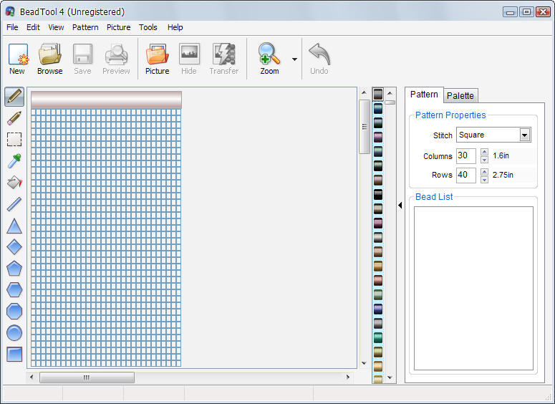
Task: Open the File menu
Action: coord(12,27)
